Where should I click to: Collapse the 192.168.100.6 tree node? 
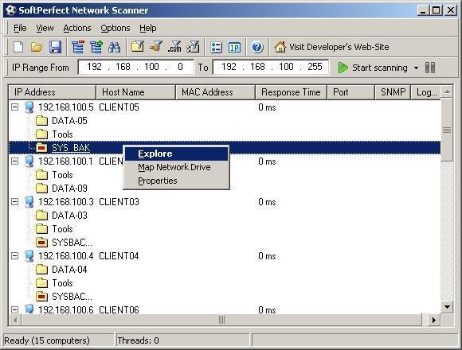pos(14,310)
